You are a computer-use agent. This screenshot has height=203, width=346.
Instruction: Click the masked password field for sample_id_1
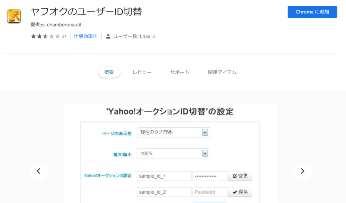click(x=210, y=176)
